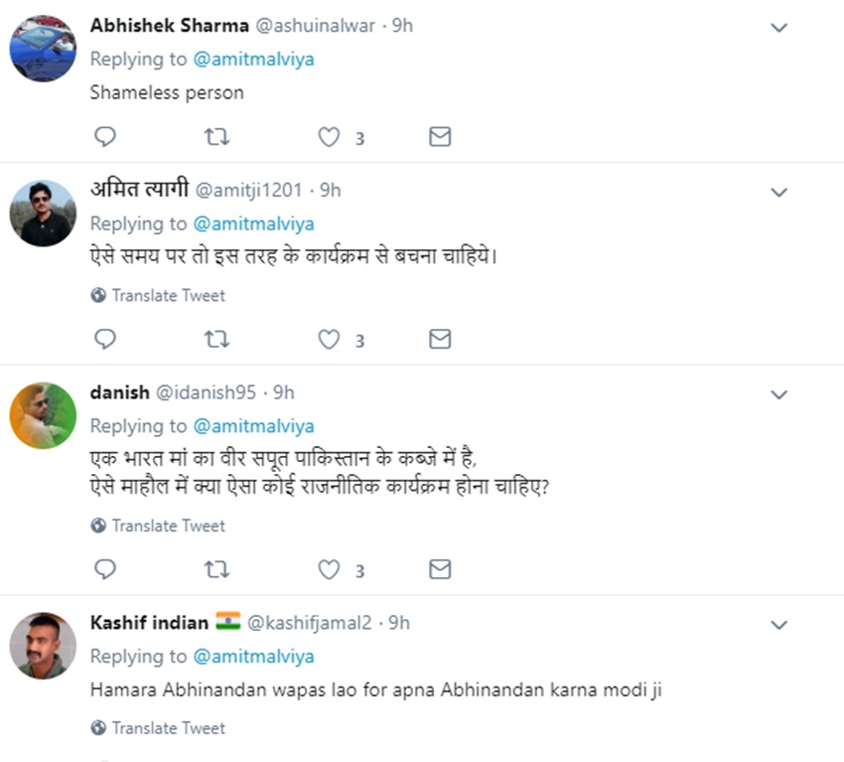The image size is (844, 762).
Task: Retweet the tweet by amitji1201
Action: point(216,340)
